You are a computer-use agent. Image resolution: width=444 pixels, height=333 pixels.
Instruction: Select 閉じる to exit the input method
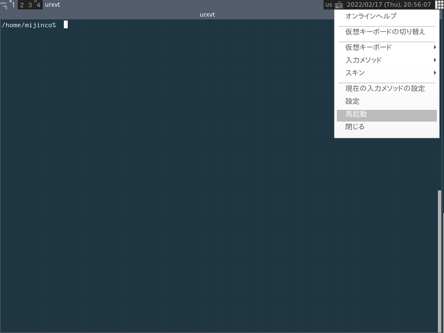click(355, 127)
